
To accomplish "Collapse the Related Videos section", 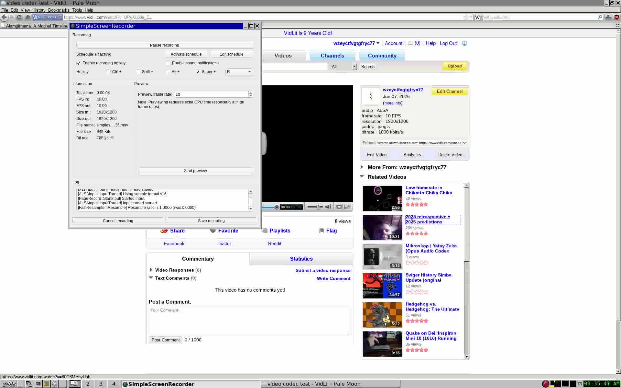I will click(362, 177).
